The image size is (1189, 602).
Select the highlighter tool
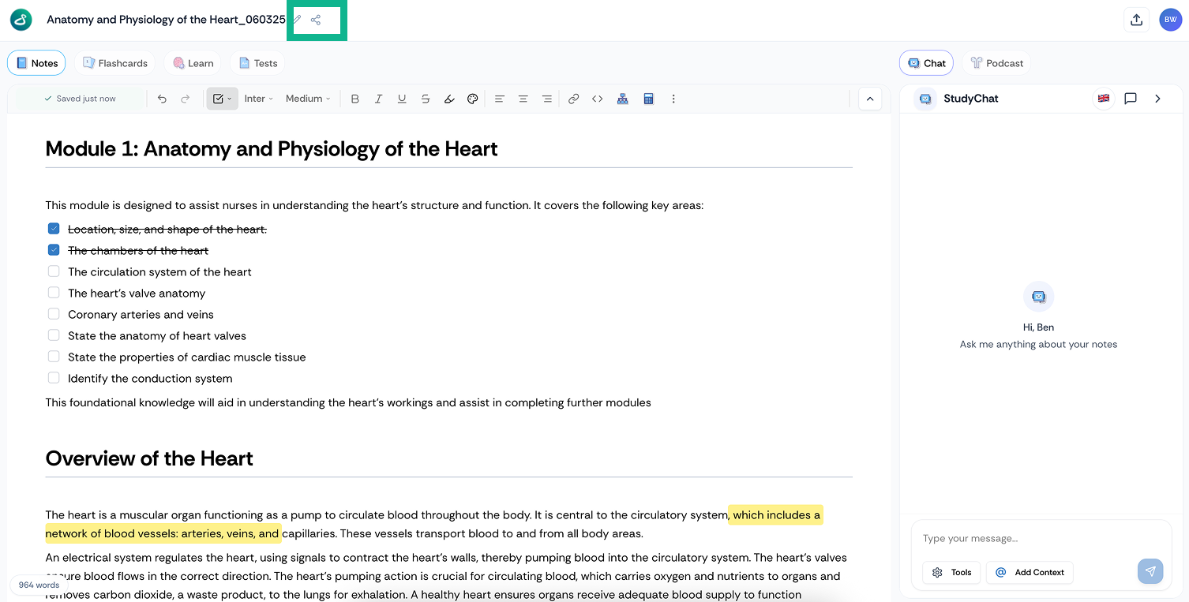pyautogui.click(x=449, y=99)
